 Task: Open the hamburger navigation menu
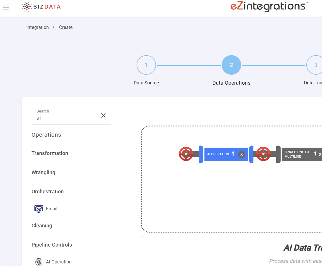coord(6,8)
